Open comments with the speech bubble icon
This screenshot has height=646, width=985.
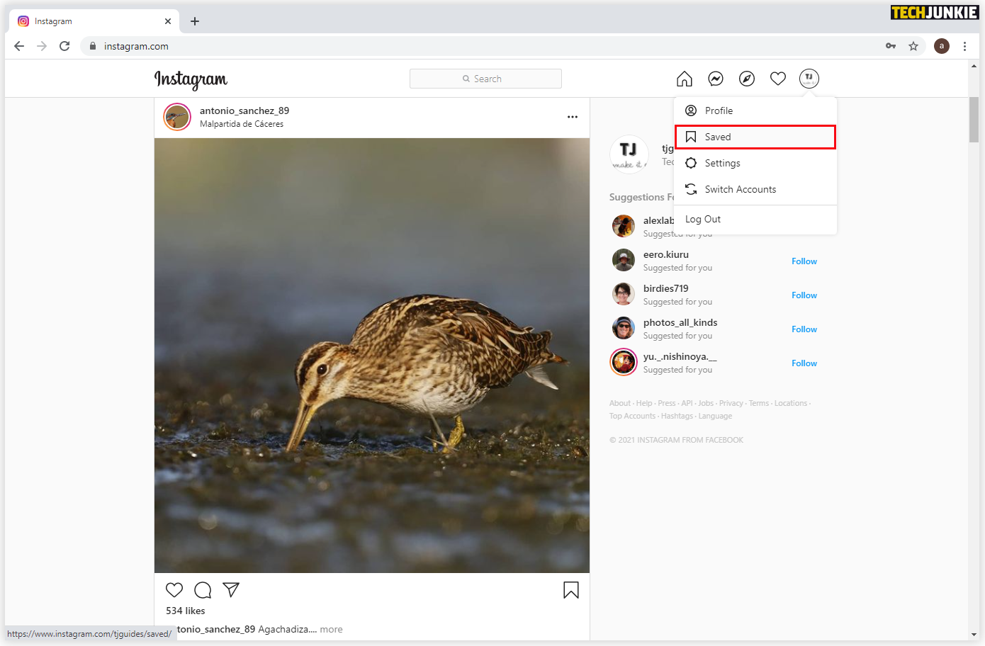pos(203,589)
